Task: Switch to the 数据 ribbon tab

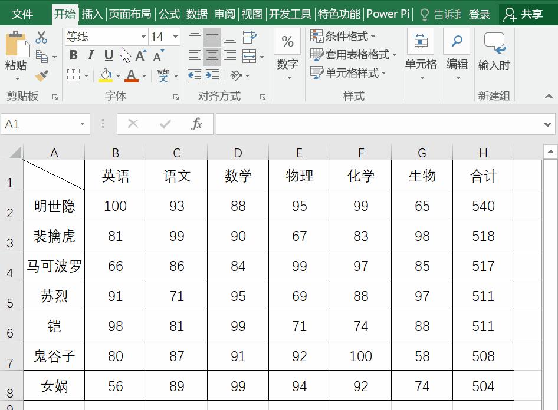Action: click(x=196, y=14)
